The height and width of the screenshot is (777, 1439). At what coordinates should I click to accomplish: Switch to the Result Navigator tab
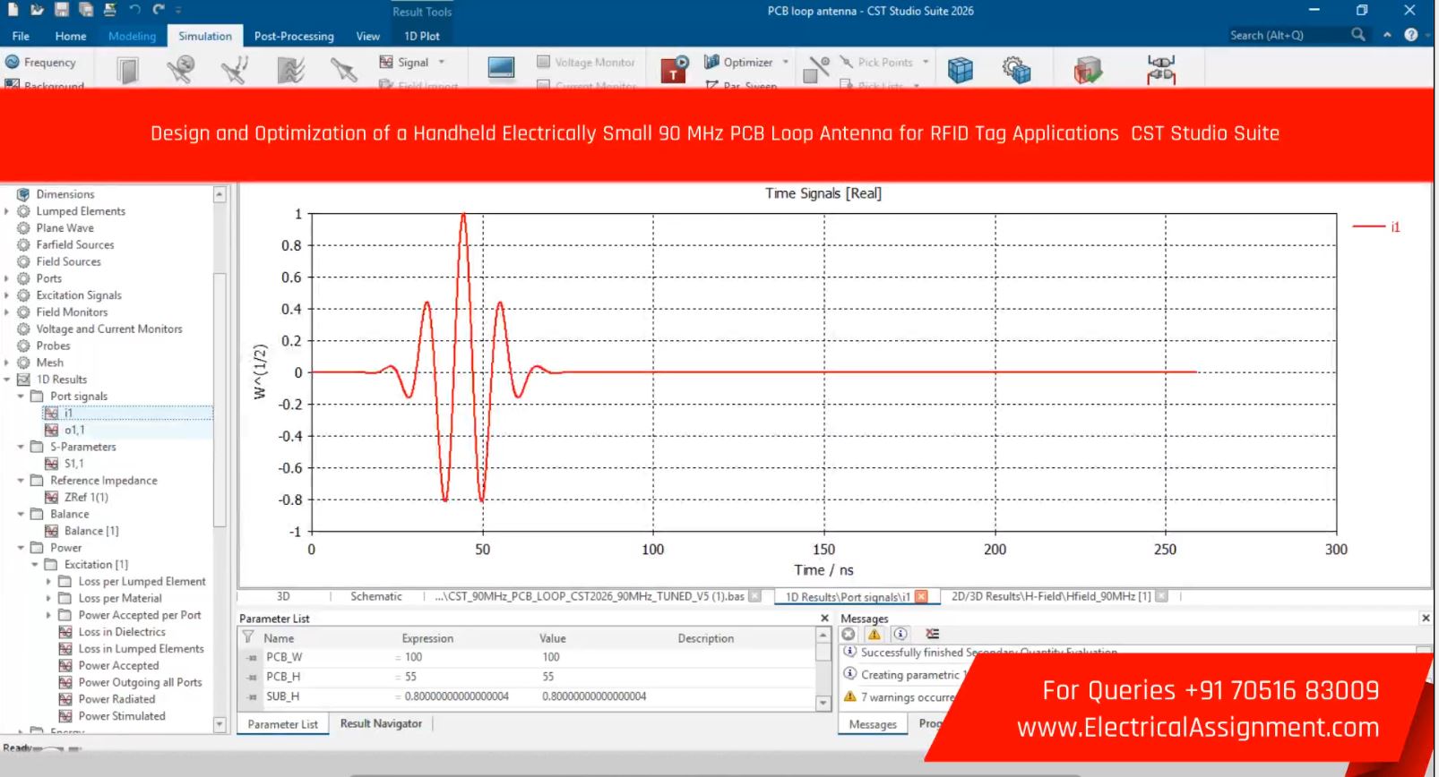[x=381, y=723]
